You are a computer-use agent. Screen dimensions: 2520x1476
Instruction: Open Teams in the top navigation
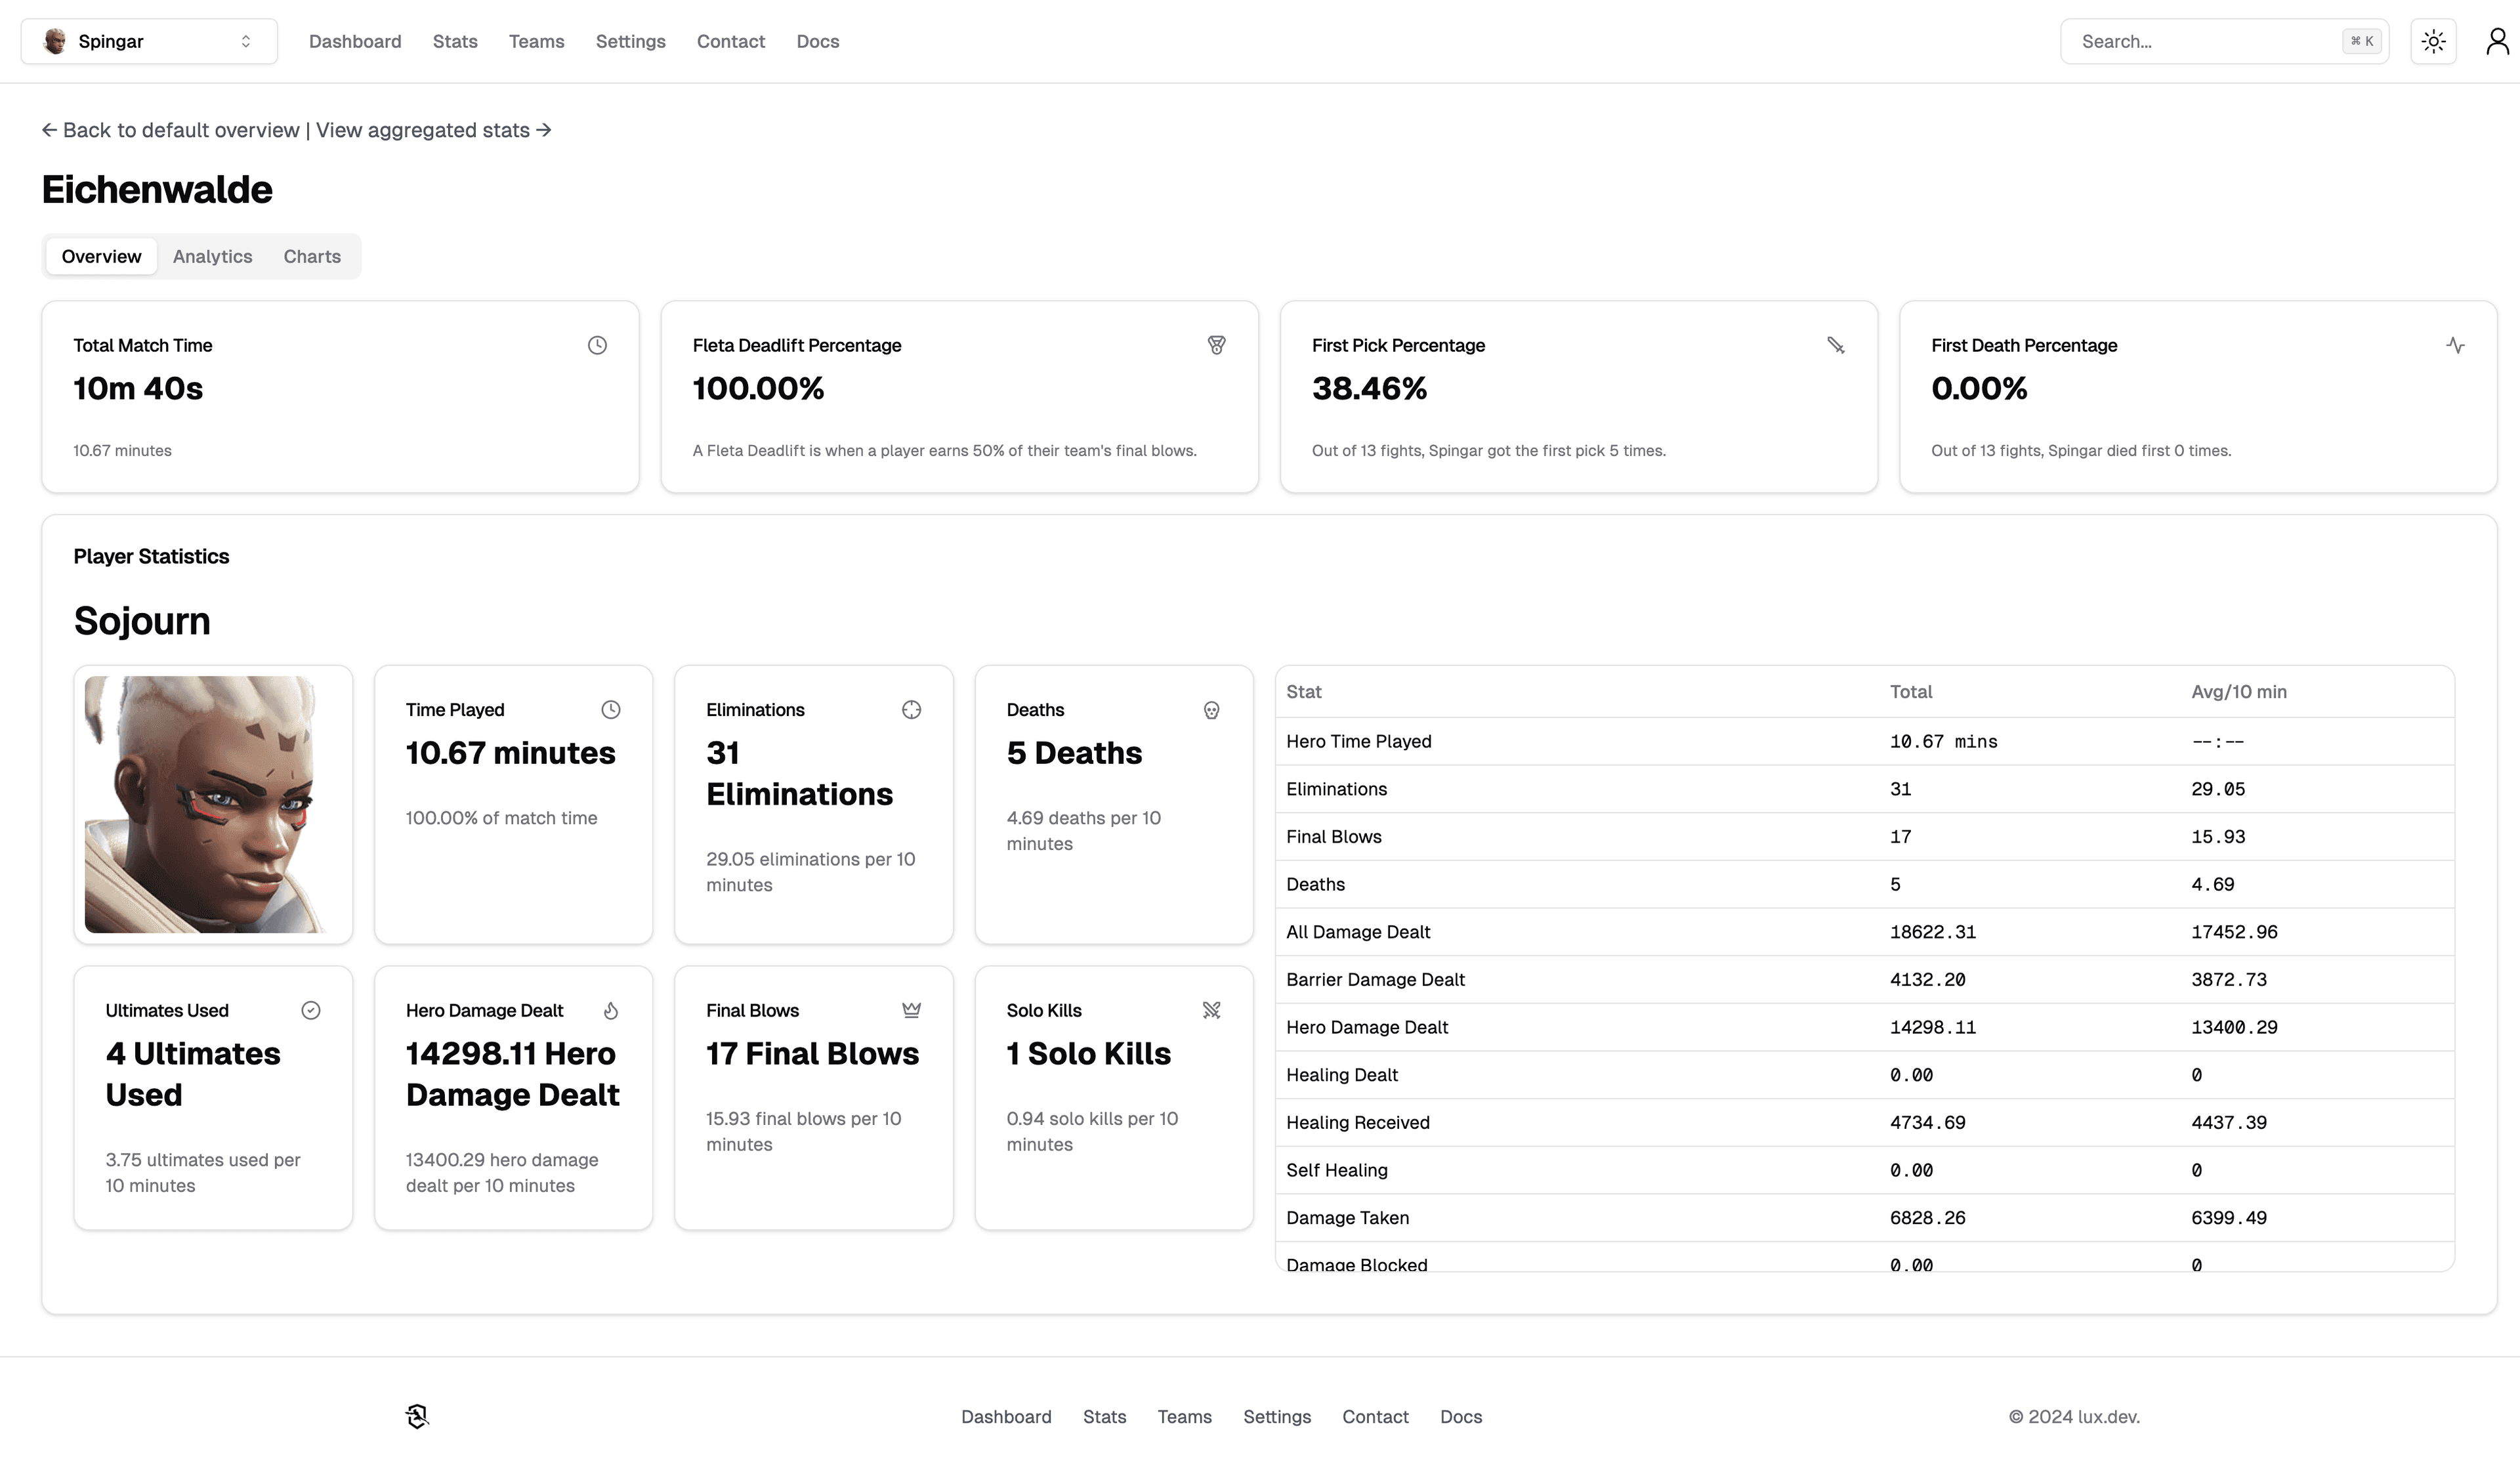coord(536,42)
